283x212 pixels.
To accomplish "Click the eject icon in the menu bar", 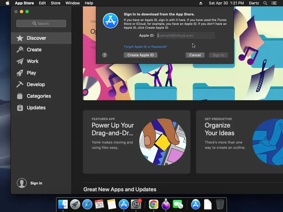I will [201, 3].
